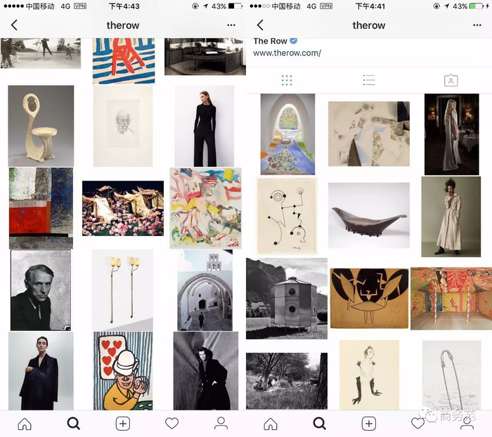Open brass wall sconces photo

pyautogui.click(x=122, y=290)
